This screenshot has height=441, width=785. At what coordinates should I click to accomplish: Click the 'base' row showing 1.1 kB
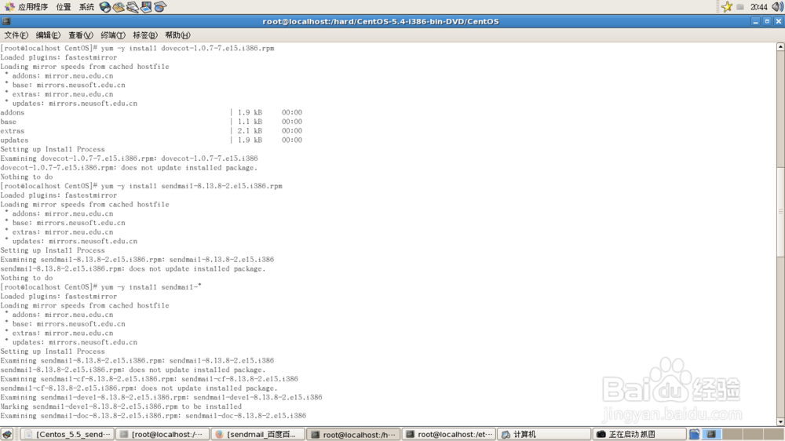pyautogui.click(x=152, y=122)
